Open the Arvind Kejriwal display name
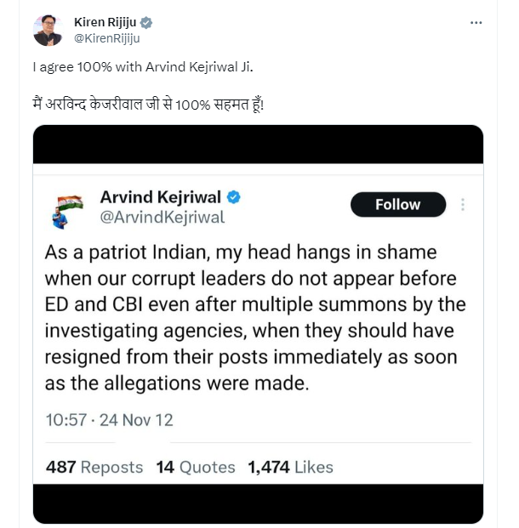519x528 pixels. pyautogui.click(x=162, y=197)
